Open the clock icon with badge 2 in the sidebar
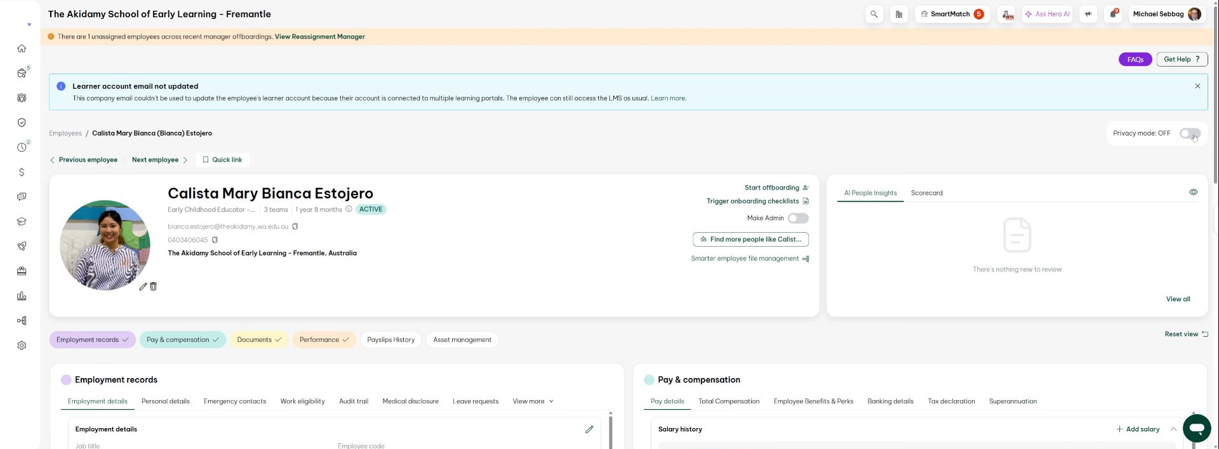The height and width of the screenshot is (449, 1219). click(22, 147)
